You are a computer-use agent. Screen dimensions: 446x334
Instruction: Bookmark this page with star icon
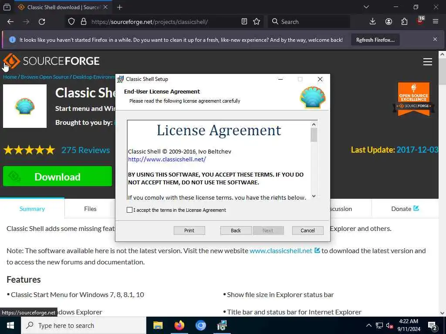257,22
